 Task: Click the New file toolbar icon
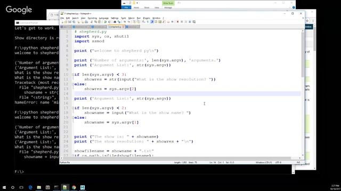point(62,22)
